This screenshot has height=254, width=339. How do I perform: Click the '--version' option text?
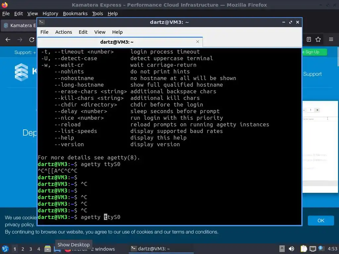point(69,144)
